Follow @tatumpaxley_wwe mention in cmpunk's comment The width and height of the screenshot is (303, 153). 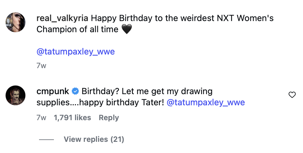(206, 102)
